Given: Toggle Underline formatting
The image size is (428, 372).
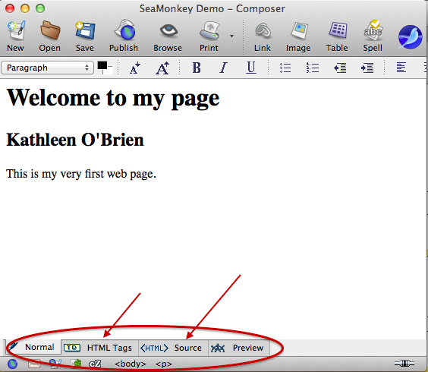Looking at the screenshot, I should click(251, 68).
